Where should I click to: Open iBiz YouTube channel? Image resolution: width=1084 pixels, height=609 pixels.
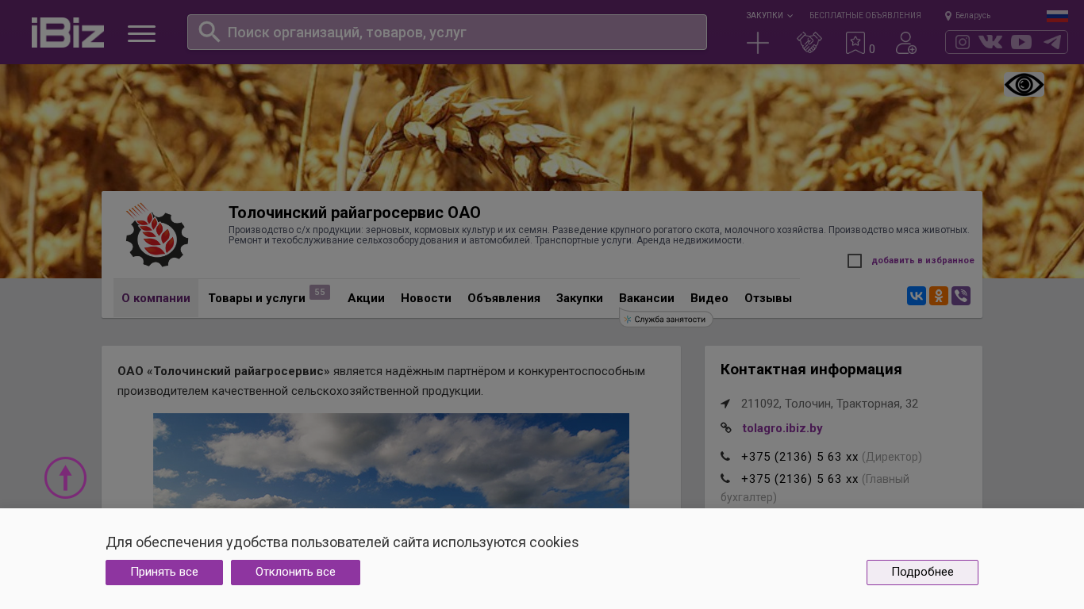pos(1021,42)
